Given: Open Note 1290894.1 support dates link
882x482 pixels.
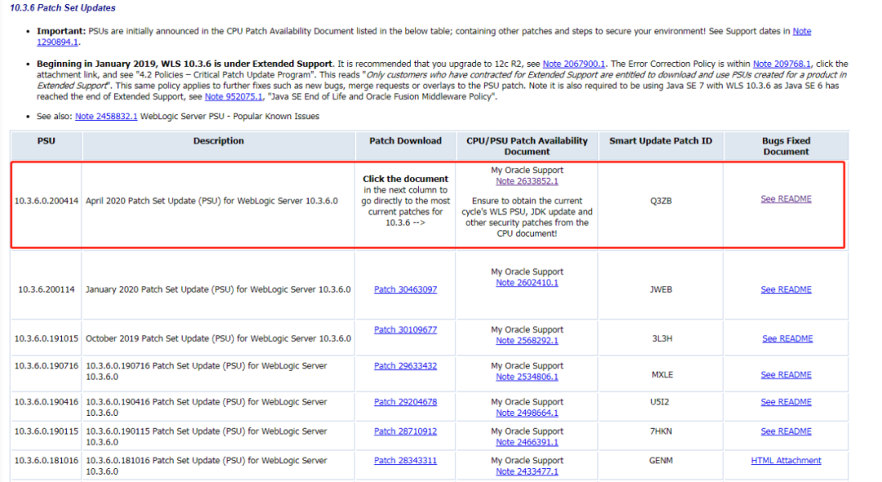Looking at the screenshot, I should tap(57, 42).
